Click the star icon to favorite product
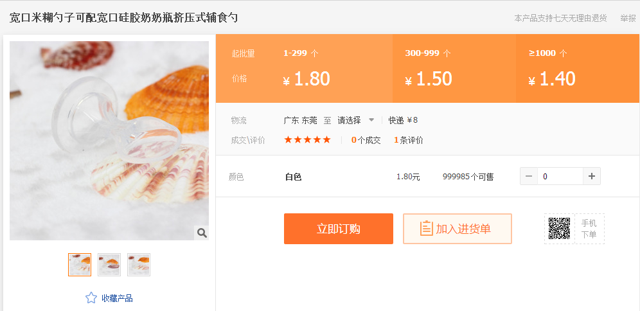The width and height of the screenshot is (640, 311). [x=91, y=298]
